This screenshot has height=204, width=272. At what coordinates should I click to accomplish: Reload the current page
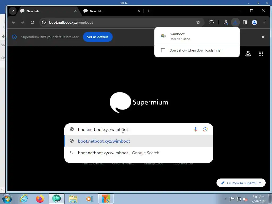pyautogui.click(x=32, y=22)
